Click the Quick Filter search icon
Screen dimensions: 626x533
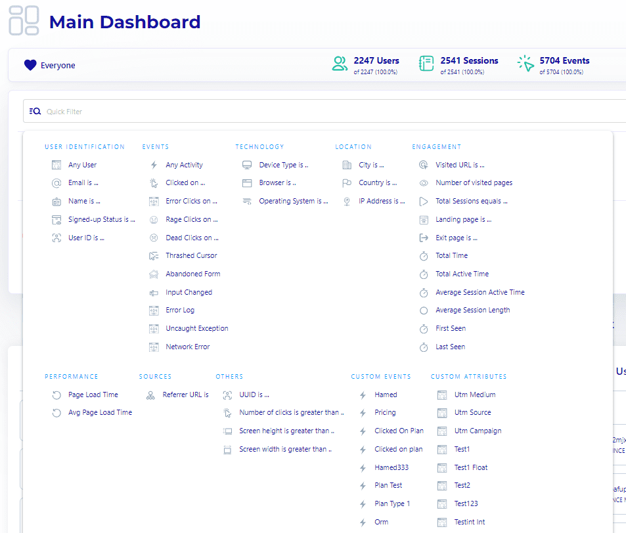pos(35,112)
